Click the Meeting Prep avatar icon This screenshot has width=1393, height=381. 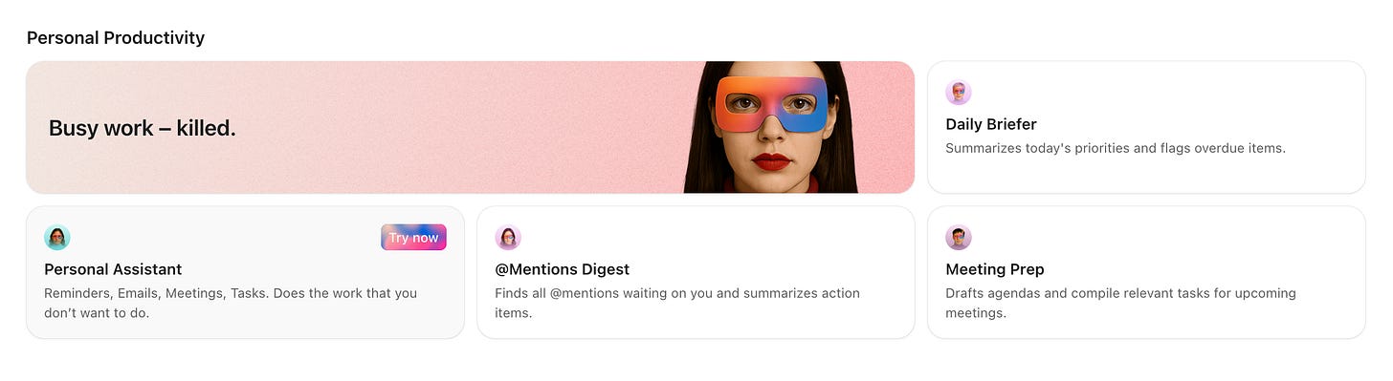[959, 238]
